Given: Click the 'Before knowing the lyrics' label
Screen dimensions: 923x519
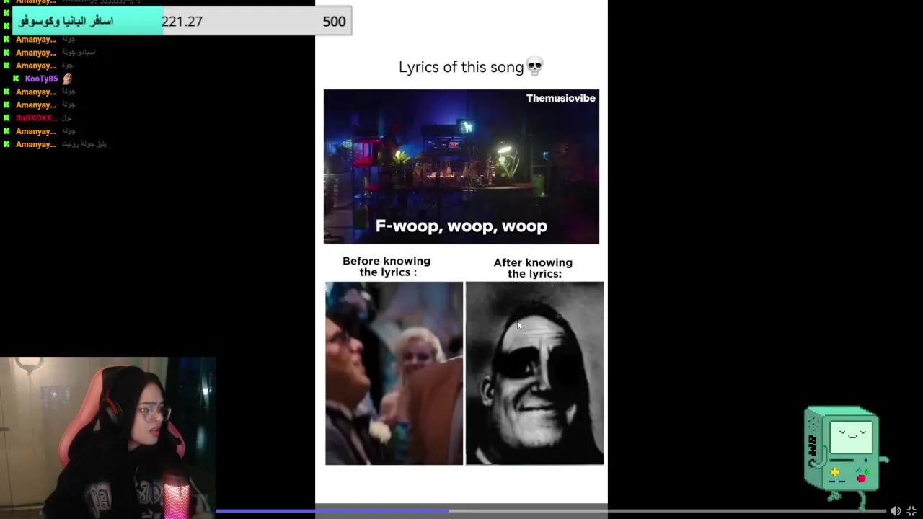Looking at the screenshot, I should [387, 267].
